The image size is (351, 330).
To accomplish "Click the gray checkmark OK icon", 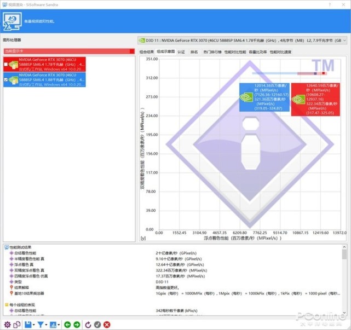I will pyautogui.click(x=97, y=325).
